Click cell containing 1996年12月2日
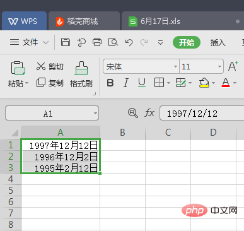This screenshot has height=231, width=244. click(x=61, y=157)
